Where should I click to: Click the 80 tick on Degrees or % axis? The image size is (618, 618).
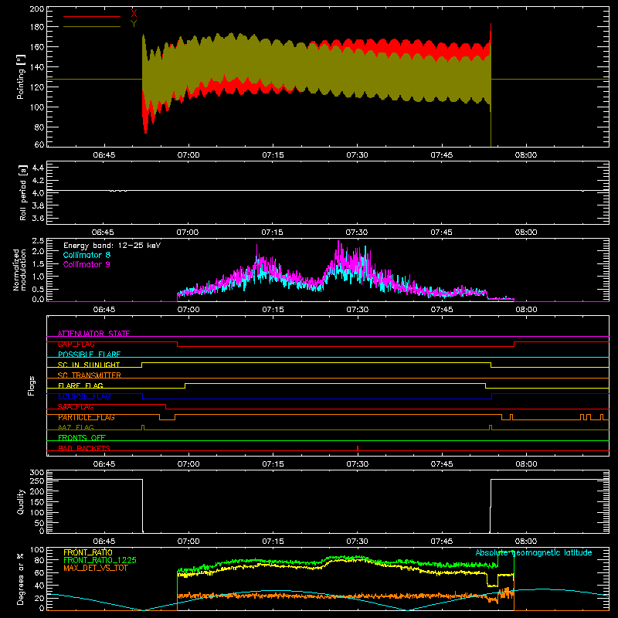coord(39,560)
